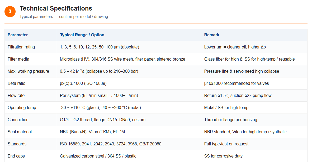
Task: Select the "Filtration rating" row label
Action: tap(21, 47)
